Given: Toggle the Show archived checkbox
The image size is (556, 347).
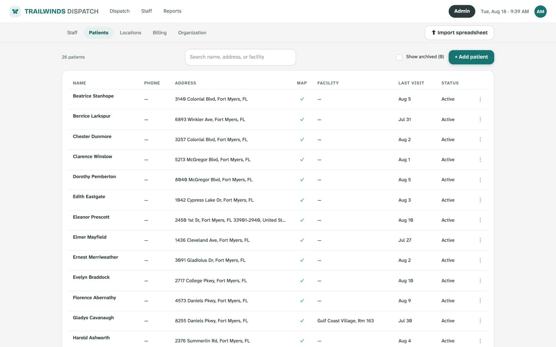Looking at the screenshot, I should tap(399, 57).
